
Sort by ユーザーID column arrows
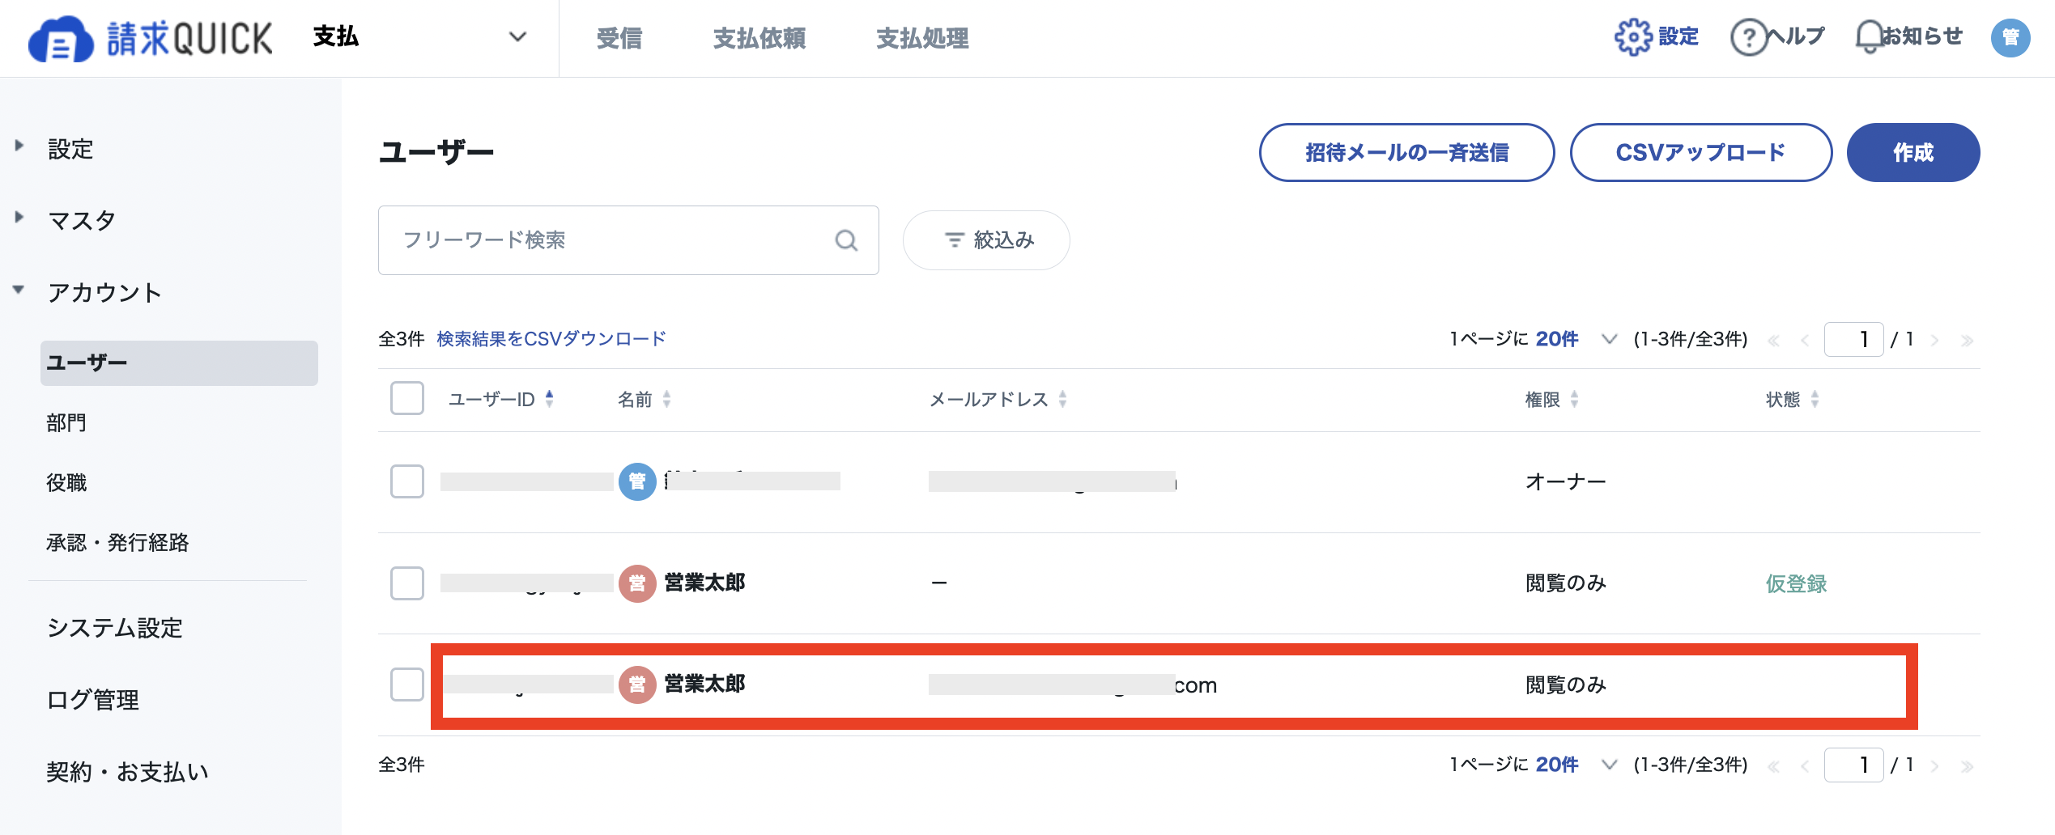point(549,399)
